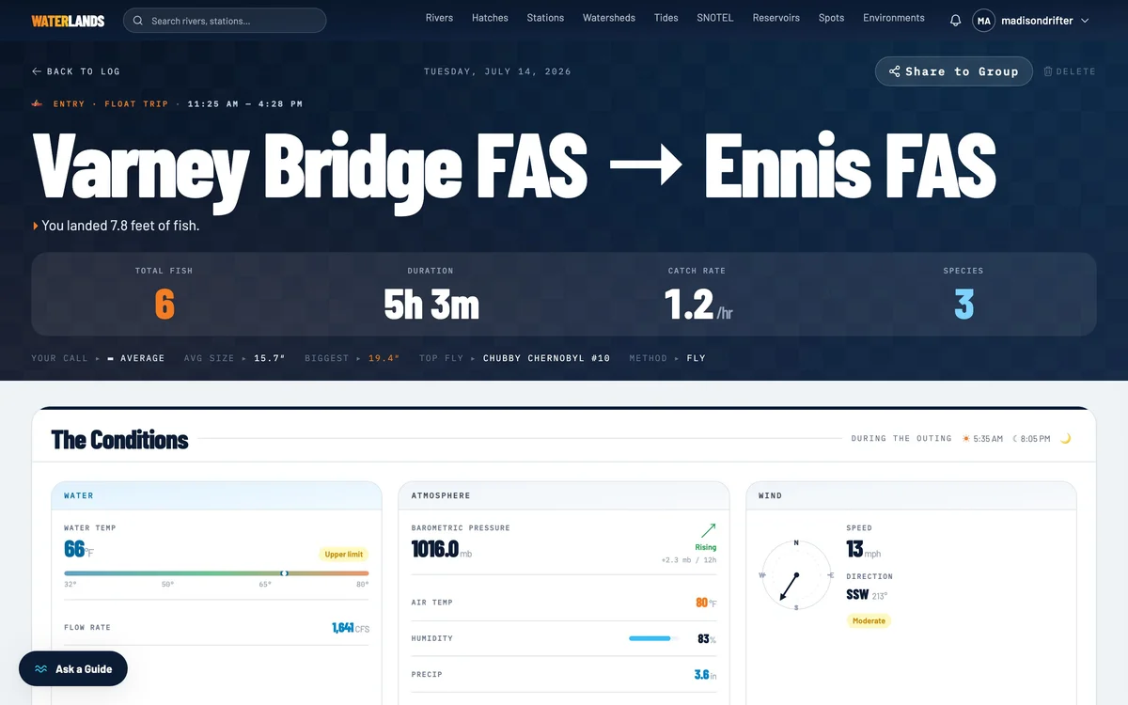The width and height of the screenshot is (1128, 705).
Task: Open Environments nav item
Action: pos(894,18)
